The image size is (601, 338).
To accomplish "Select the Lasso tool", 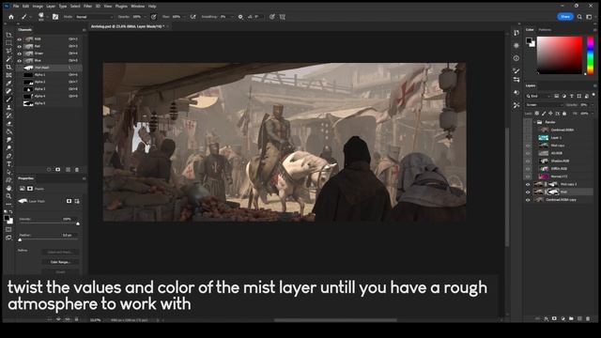I will point(8,51).
